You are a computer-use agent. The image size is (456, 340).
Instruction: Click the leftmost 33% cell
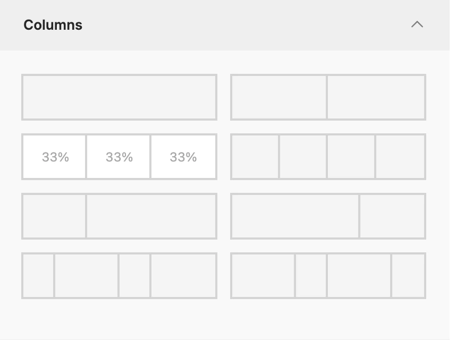click(54, 157)
